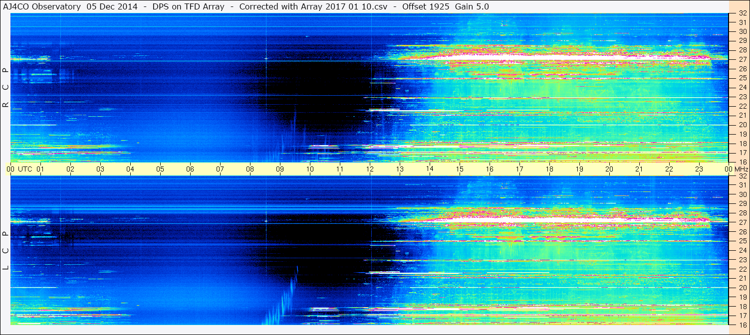Click the 'UTC' label on the time axis

point(25,169)
